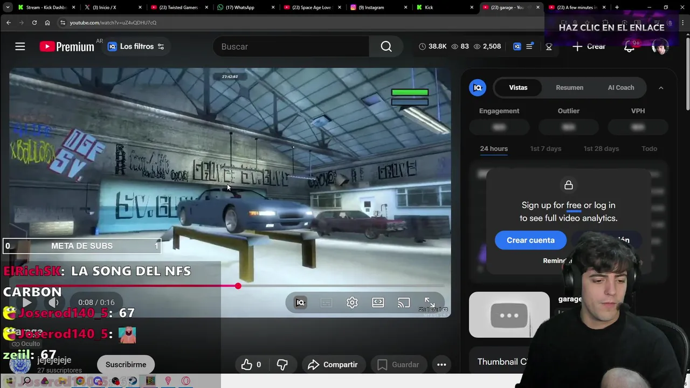This screenshot has height=388, width=690.
Task: Open more actions three-dot menu
Action: tap(441, 365)
